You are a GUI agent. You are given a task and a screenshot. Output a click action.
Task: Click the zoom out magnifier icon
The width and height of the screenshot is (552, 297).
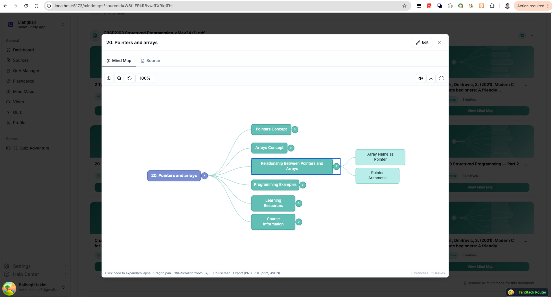pos(119,78)
